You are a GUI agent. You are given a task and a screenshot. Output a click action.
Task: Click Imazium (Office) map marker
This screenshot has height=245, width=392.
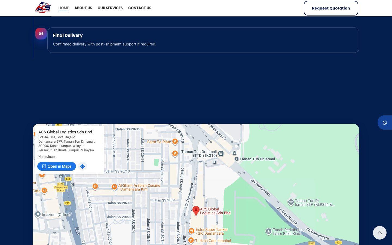38,215
